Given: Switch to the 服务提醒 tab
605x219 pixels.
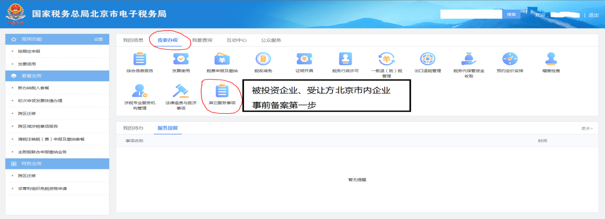Looking at the screenshot, I should (168, 128).
